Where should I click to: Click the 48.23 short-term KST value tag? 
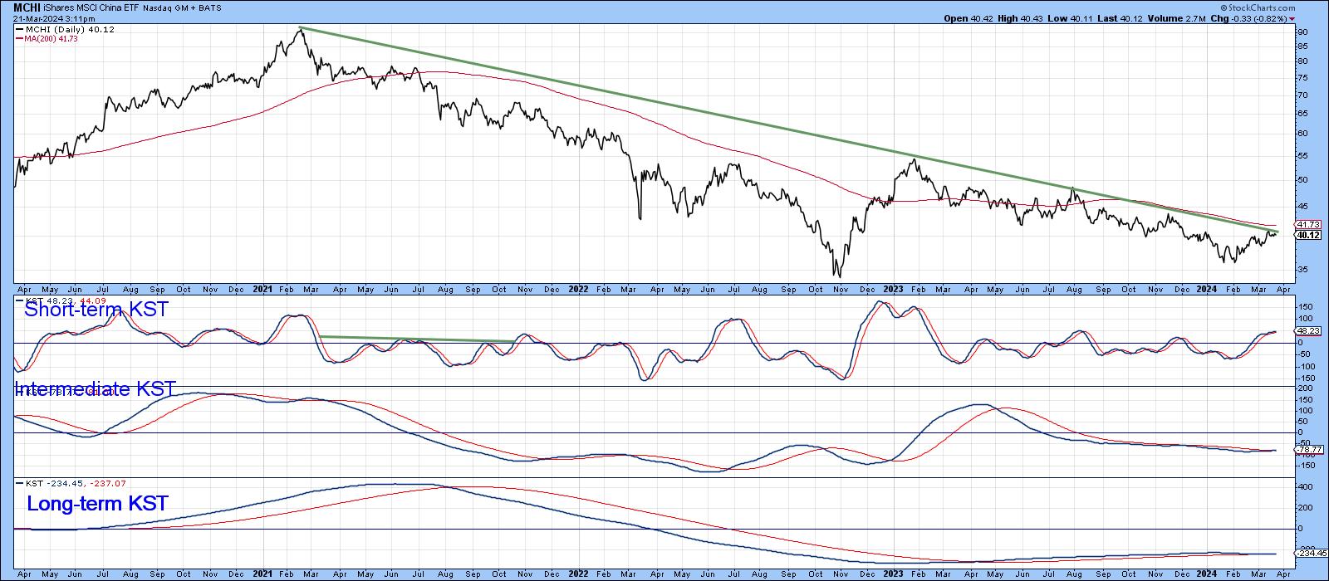[x=1307, y=330]
